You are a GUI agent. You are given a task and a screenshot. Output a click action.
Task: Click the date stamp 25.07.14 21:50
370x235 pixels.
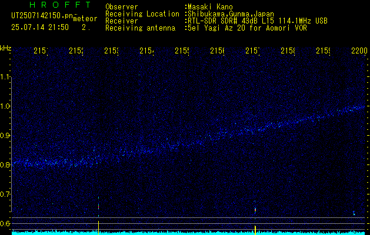pyautogui.click(x=40, y=28)
